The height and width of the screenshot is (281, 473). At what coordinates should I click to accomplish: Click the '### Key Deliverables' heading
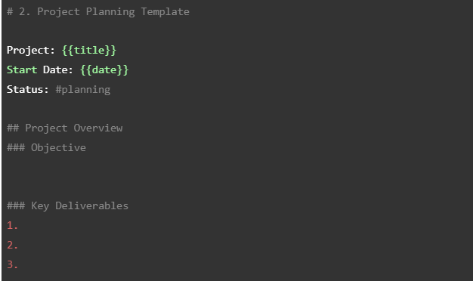tap(67, 205)
